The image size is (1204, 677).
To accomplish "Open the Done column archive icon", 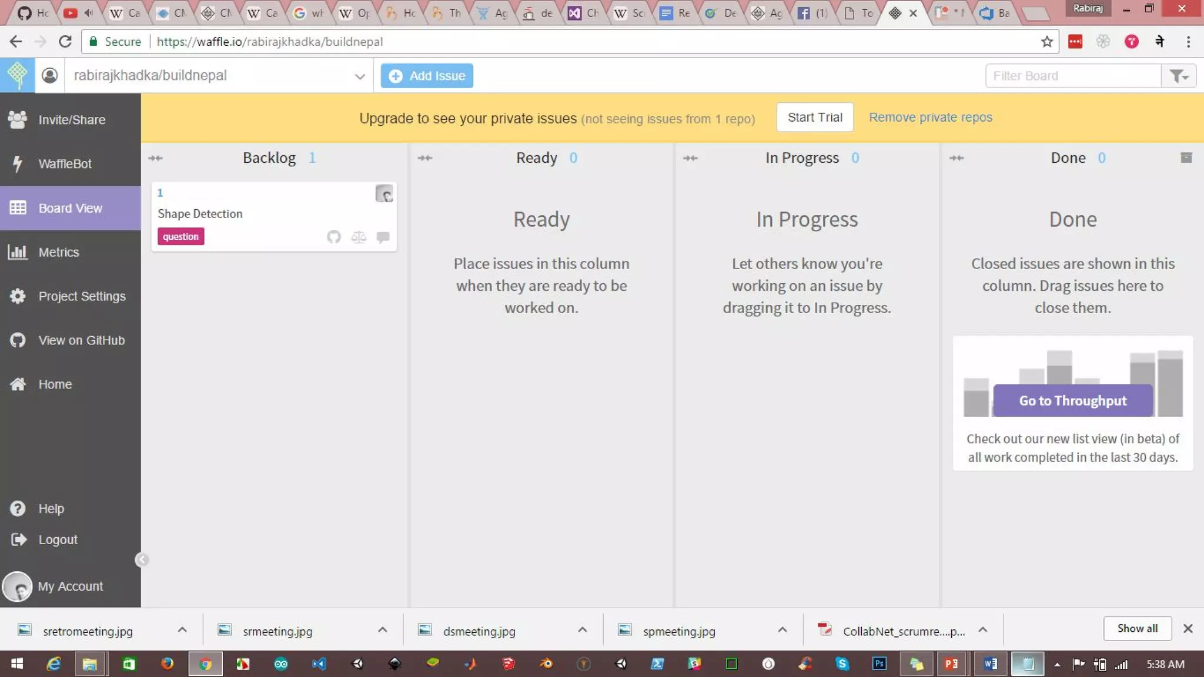I will coord(1186,157).
